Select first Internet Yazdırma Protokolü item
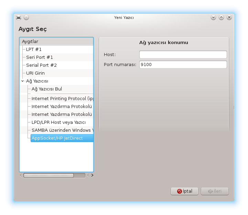Image resolution: width=248 pixels, height=215 pixels. tap(62, 107)
